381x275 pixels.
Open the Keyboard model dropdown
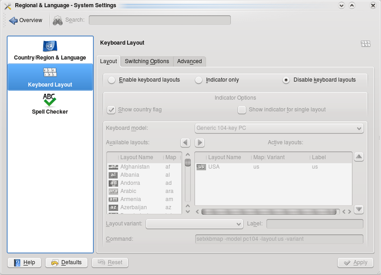279,128
